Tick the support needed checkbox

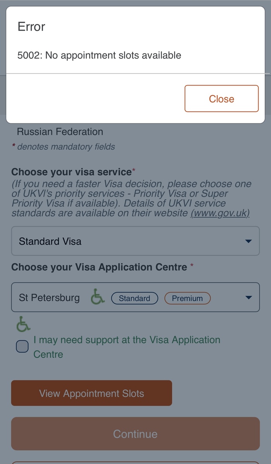22,346
